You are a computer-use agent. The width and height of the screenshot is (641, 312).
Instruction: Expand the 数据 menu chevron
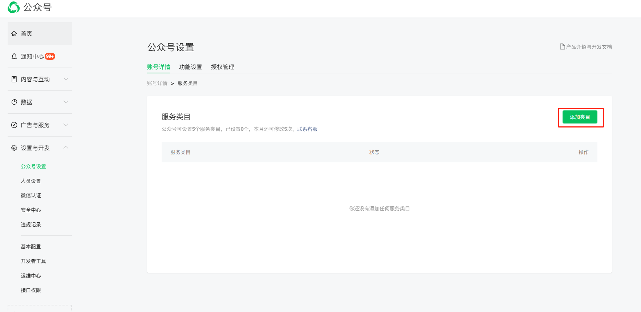click(66, 102)
